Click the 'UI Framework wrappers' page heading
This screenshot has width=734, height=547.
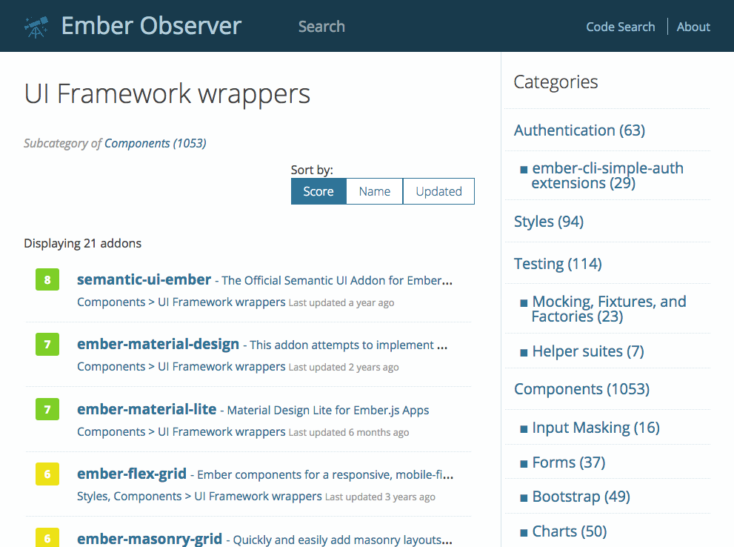pos(167,94)
